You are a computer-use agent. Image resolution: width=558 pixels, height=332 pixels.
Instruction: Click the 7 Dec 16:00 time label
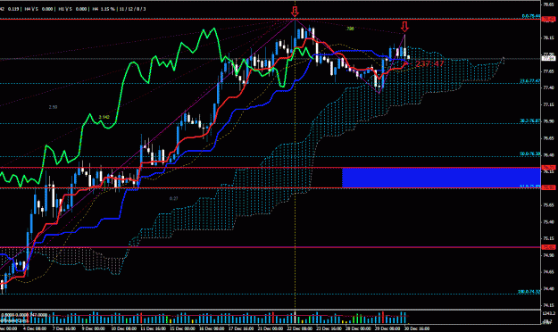click(x=64, y=328)
